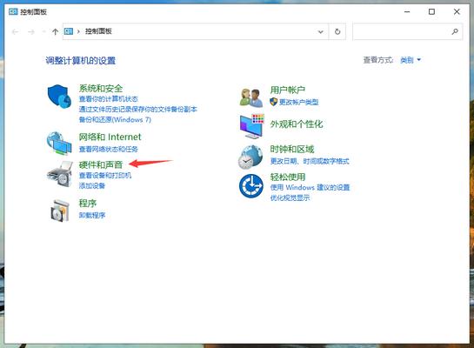Open 备份和还原(Windows 7) link
Image resolution: width=474 pixels, height=348 pixels.
click(x=115, y=119)
